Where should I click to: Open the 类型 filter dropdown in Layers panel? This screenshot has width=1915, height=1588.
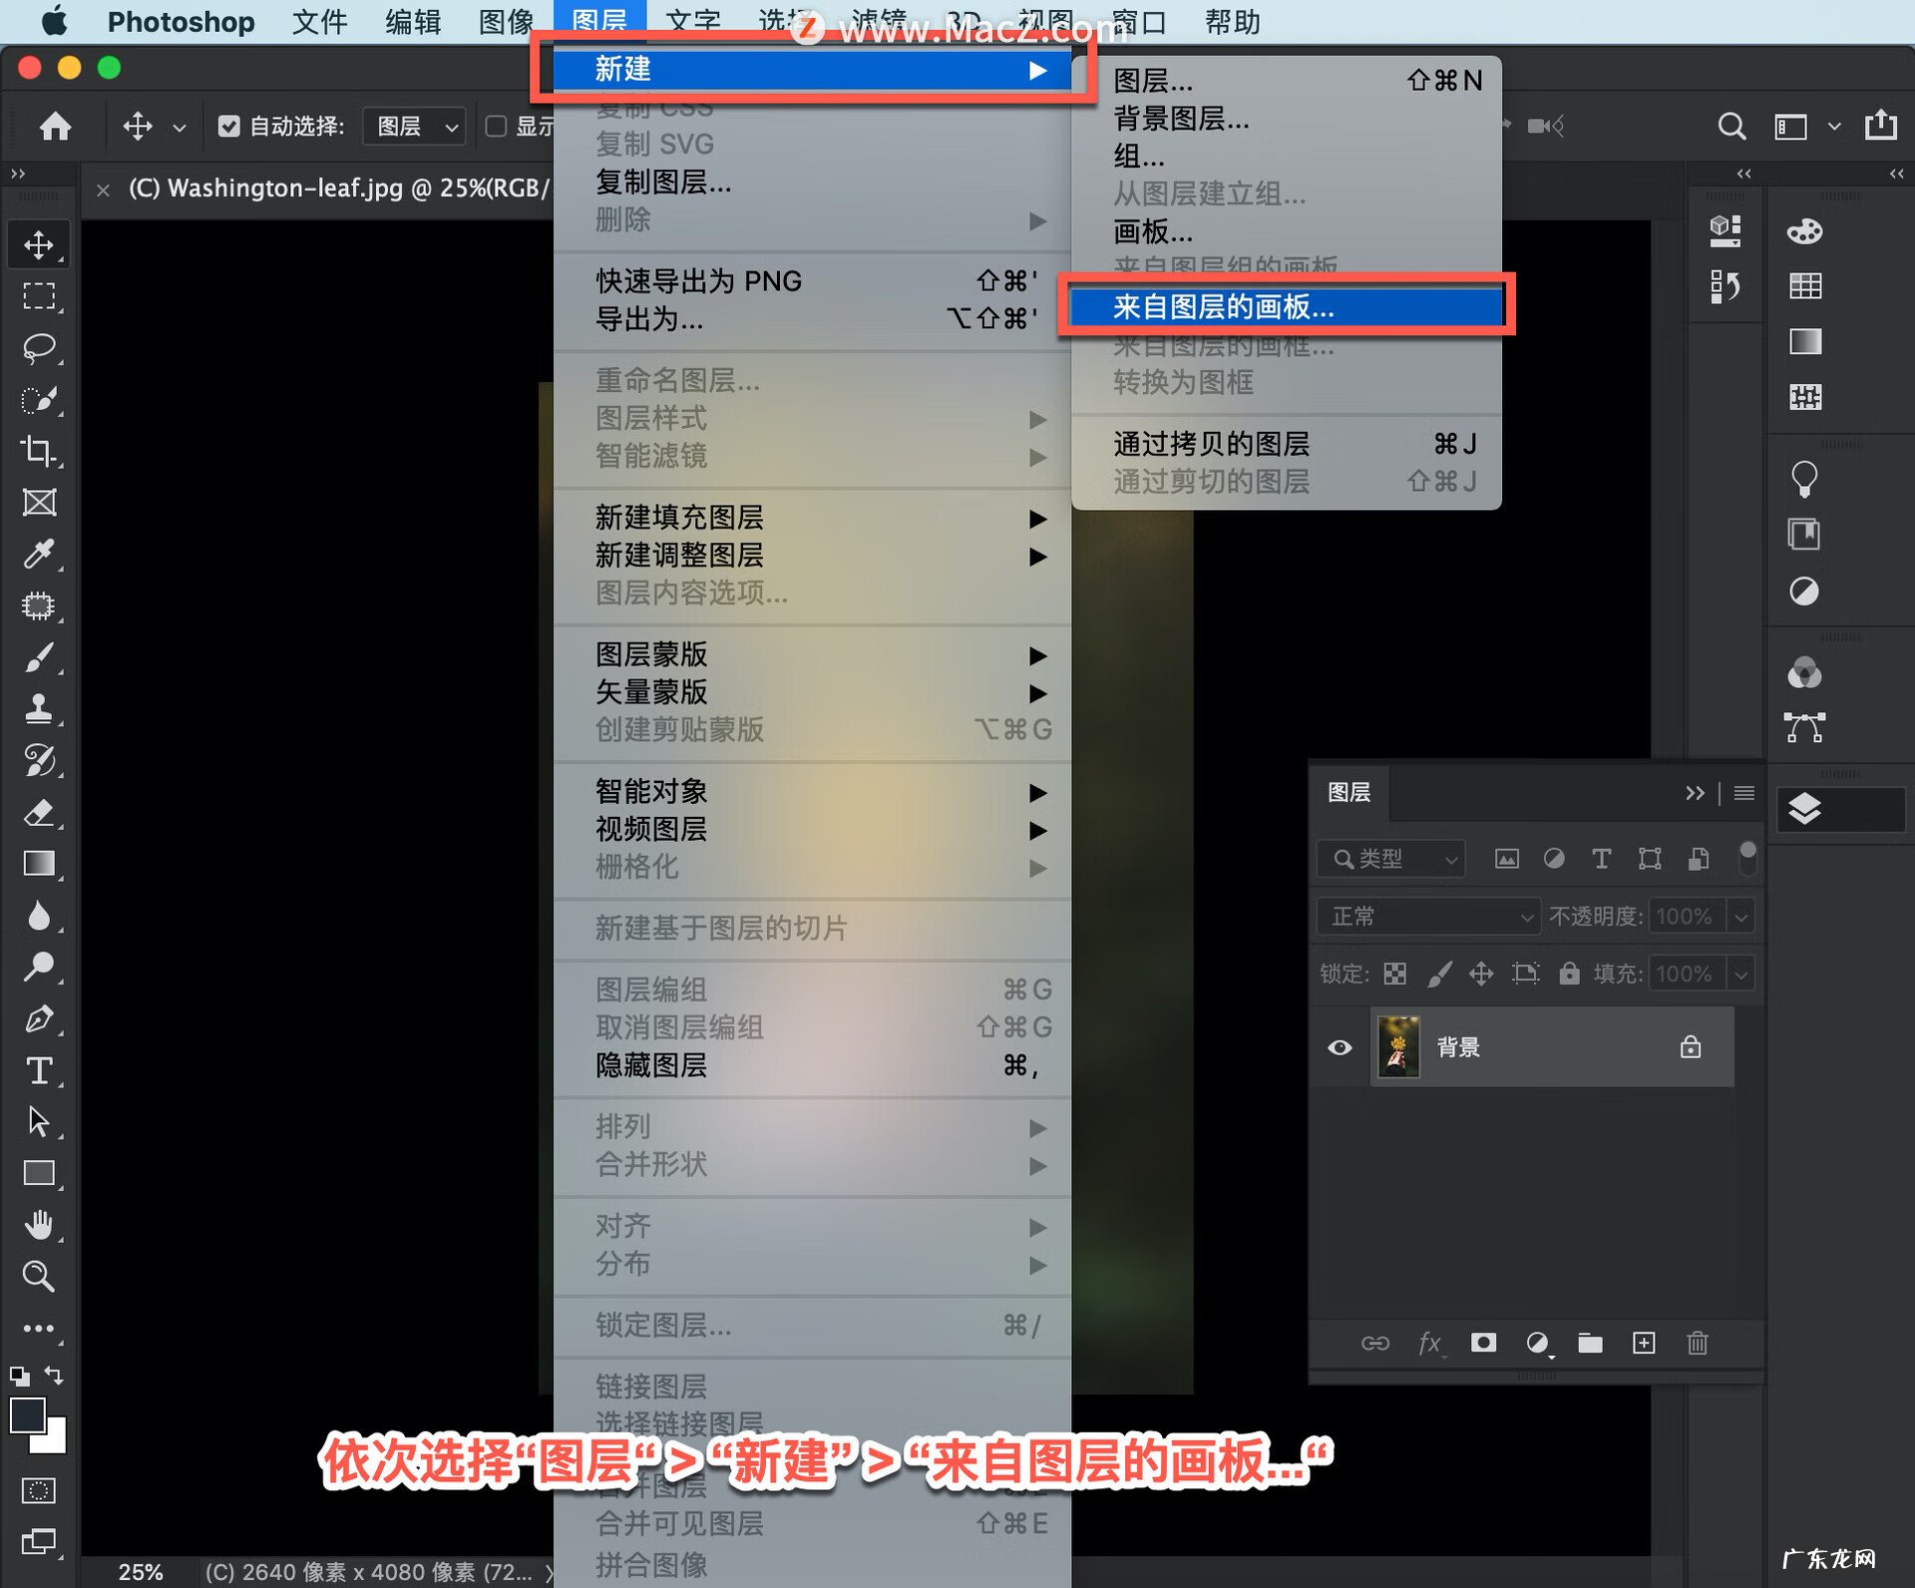pyautogui.click(x=1389, y=858)
